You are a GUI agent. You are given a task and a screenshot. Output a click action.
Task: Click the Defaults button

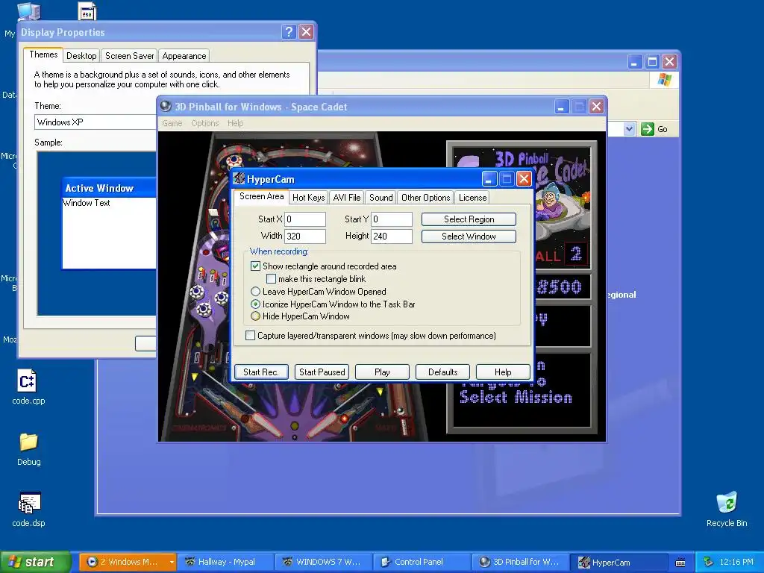click(442, 372)
